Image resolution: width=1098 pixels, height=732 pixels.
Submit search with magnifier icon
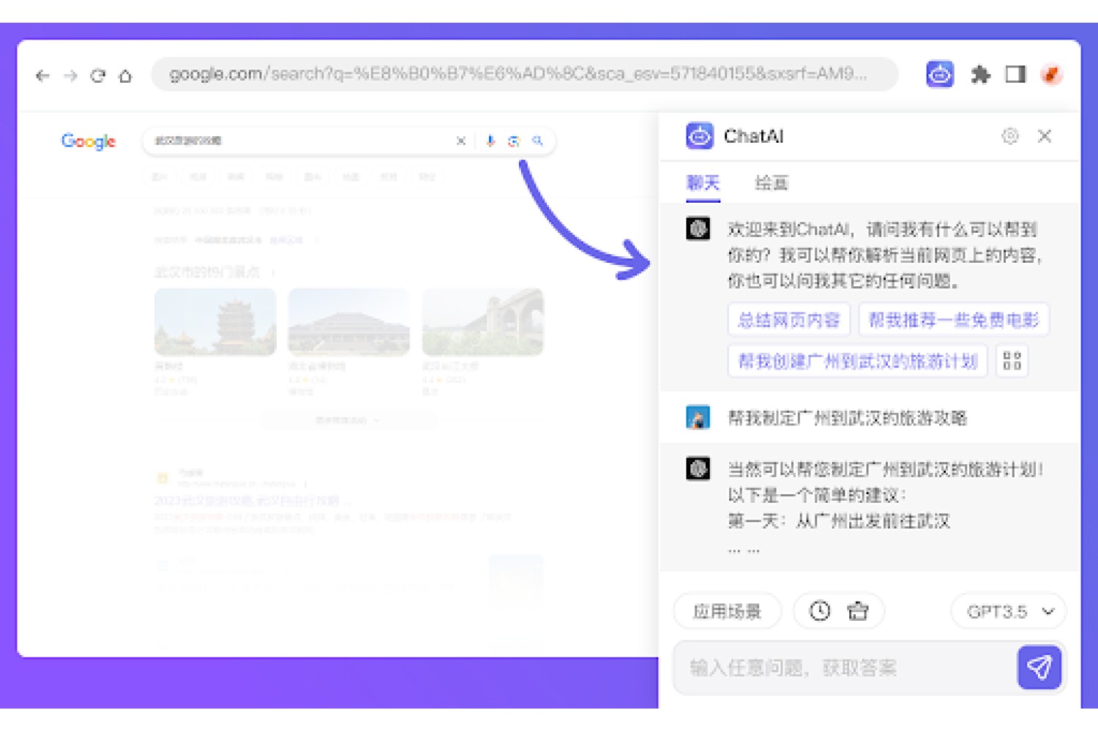(x=537, y=141)
